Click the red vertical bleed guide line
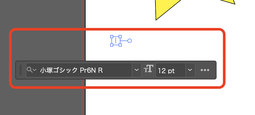The image size is (255, 115). click(x=82, y=16)
